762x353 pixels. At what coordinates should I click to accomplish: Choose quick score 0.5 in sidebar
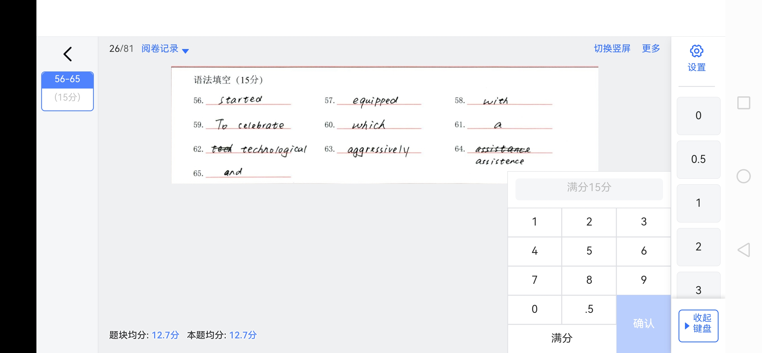point(698,159)
